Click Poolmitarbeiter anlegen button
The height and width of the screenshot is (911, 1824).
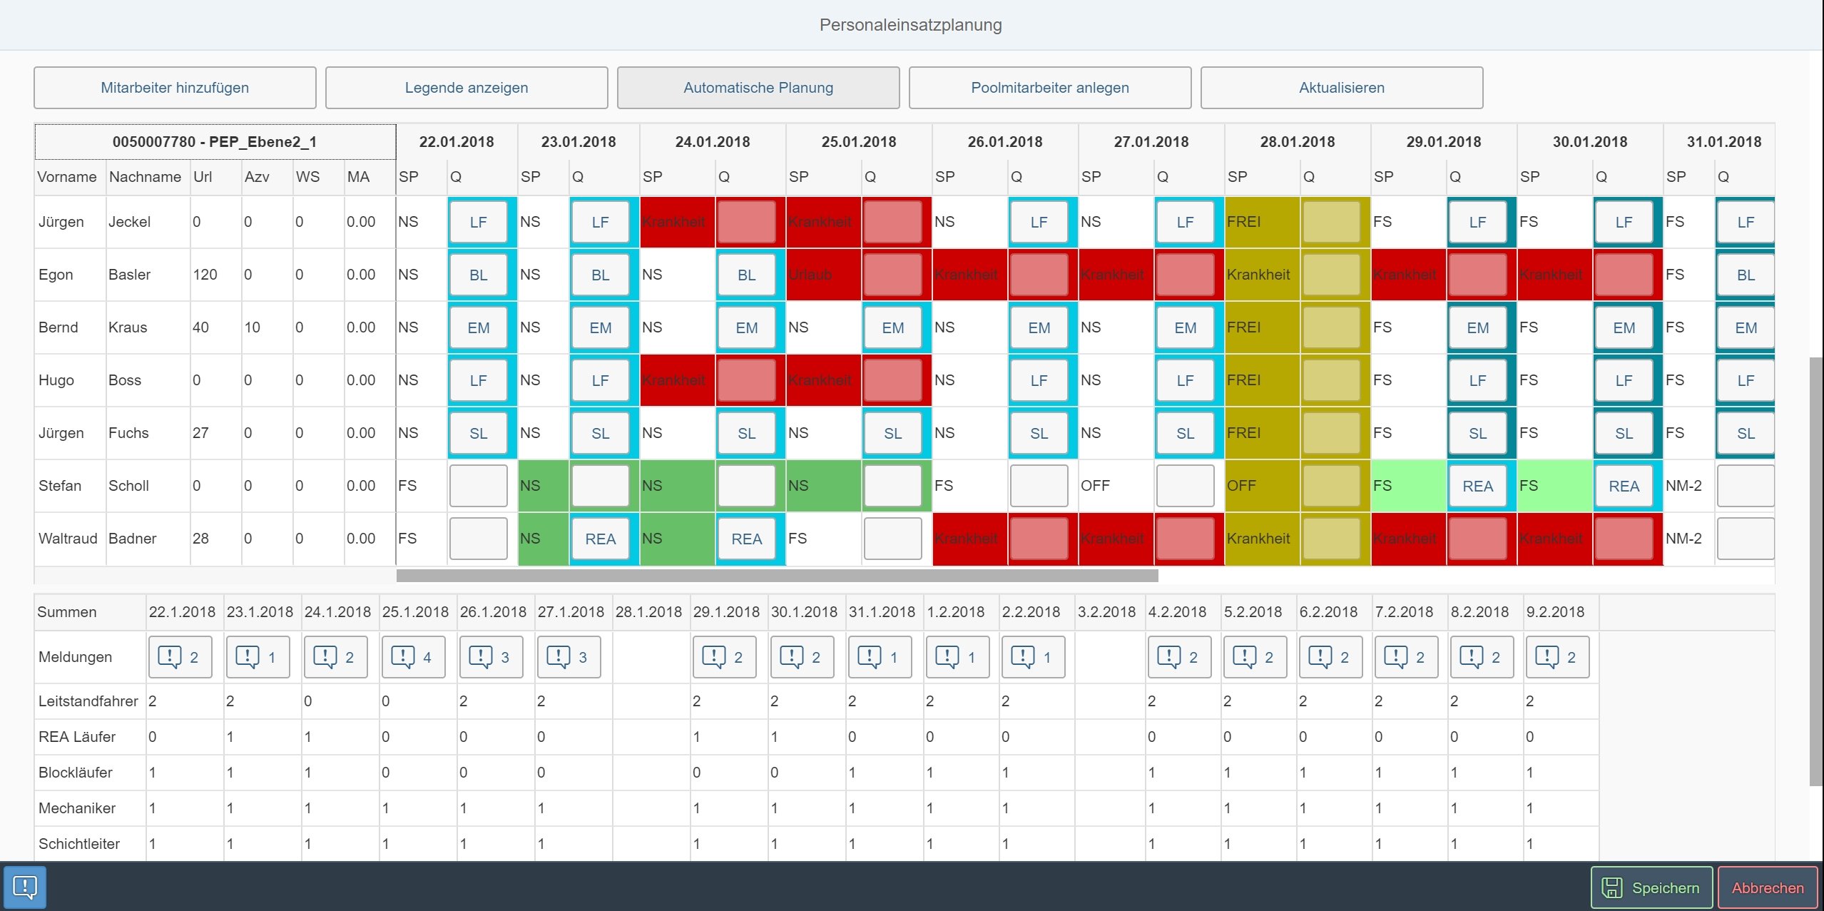coord(1050,88)
